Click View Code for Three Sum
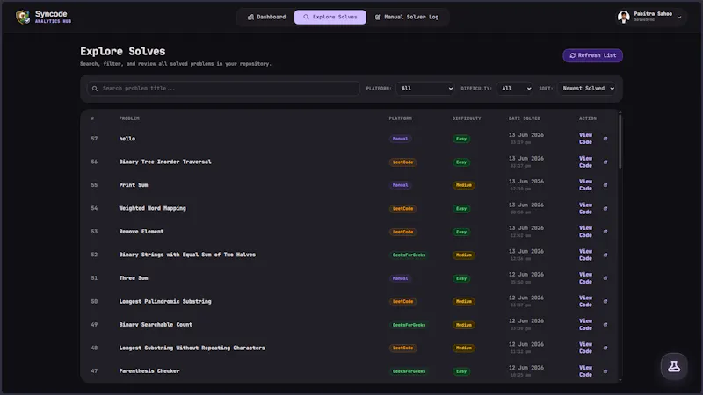The image size is (703, 395). (x=585, y=278)
